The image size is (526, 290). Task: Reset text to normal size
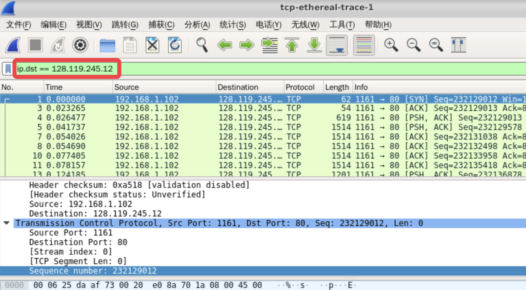(x=436, y=45)
